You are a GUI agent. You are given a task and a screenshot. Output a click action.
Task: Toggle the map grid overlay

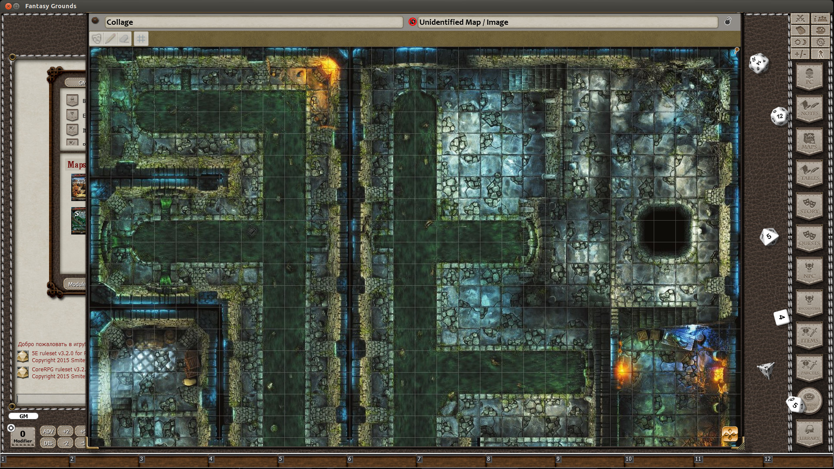(x=141, y=39)
